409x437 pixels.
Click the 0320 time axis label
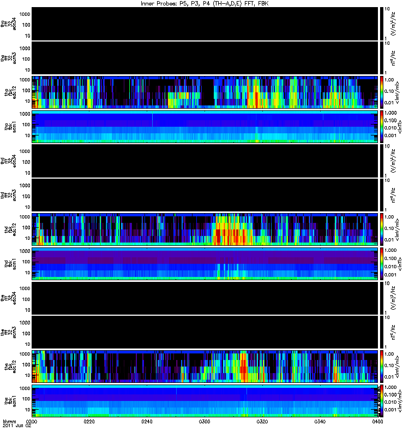coord(262,421)
